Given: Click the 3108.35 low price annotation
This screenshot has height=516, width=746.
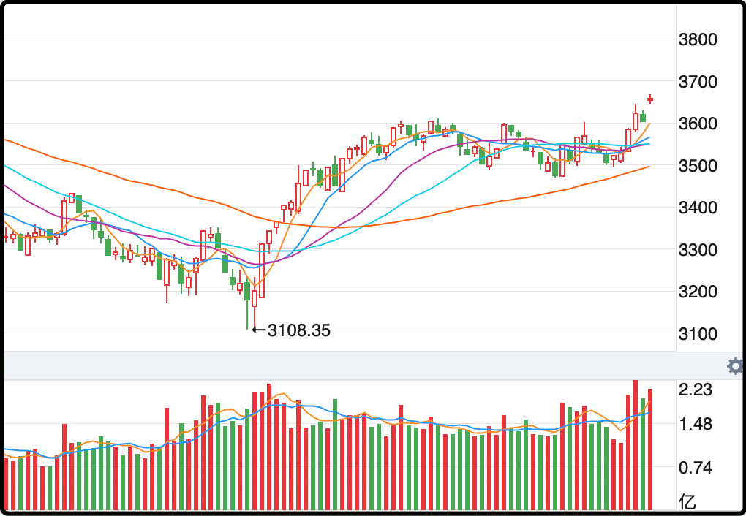Looking at the screenshot, I should 299,330.
